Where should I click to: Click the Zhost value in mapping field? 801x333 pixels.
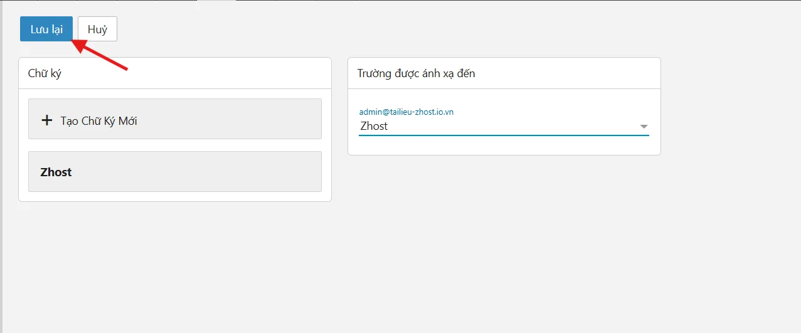(374, 126)
